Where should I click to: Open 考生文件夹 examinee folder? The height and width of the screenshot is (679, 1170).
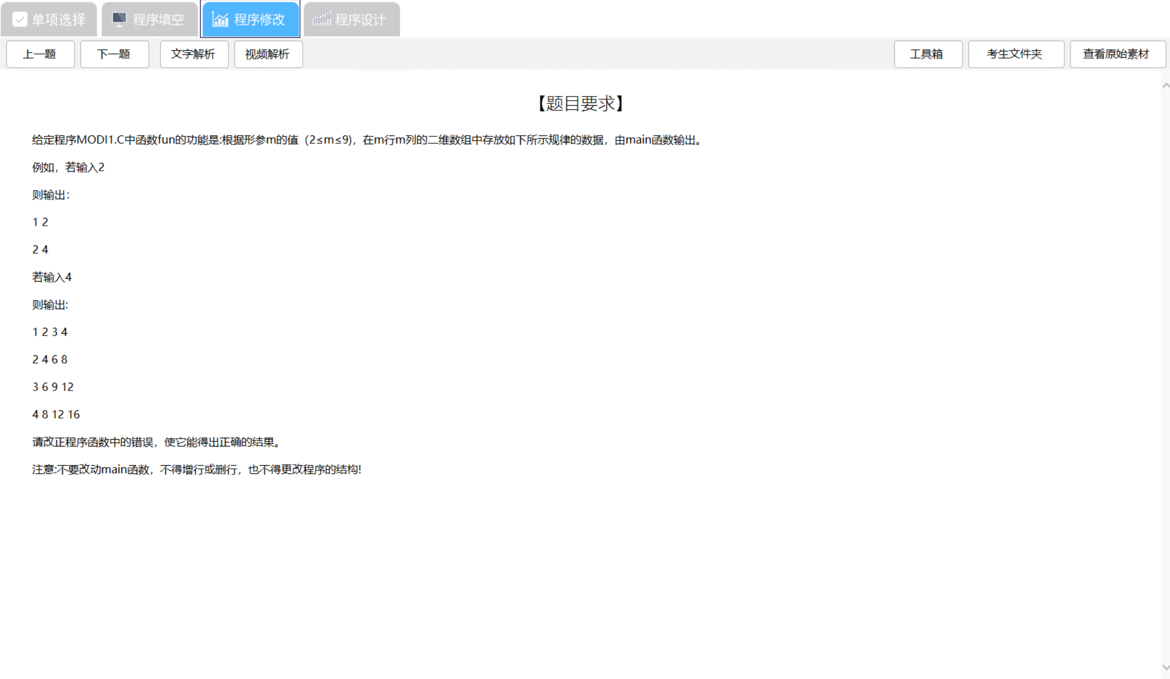1016,54
